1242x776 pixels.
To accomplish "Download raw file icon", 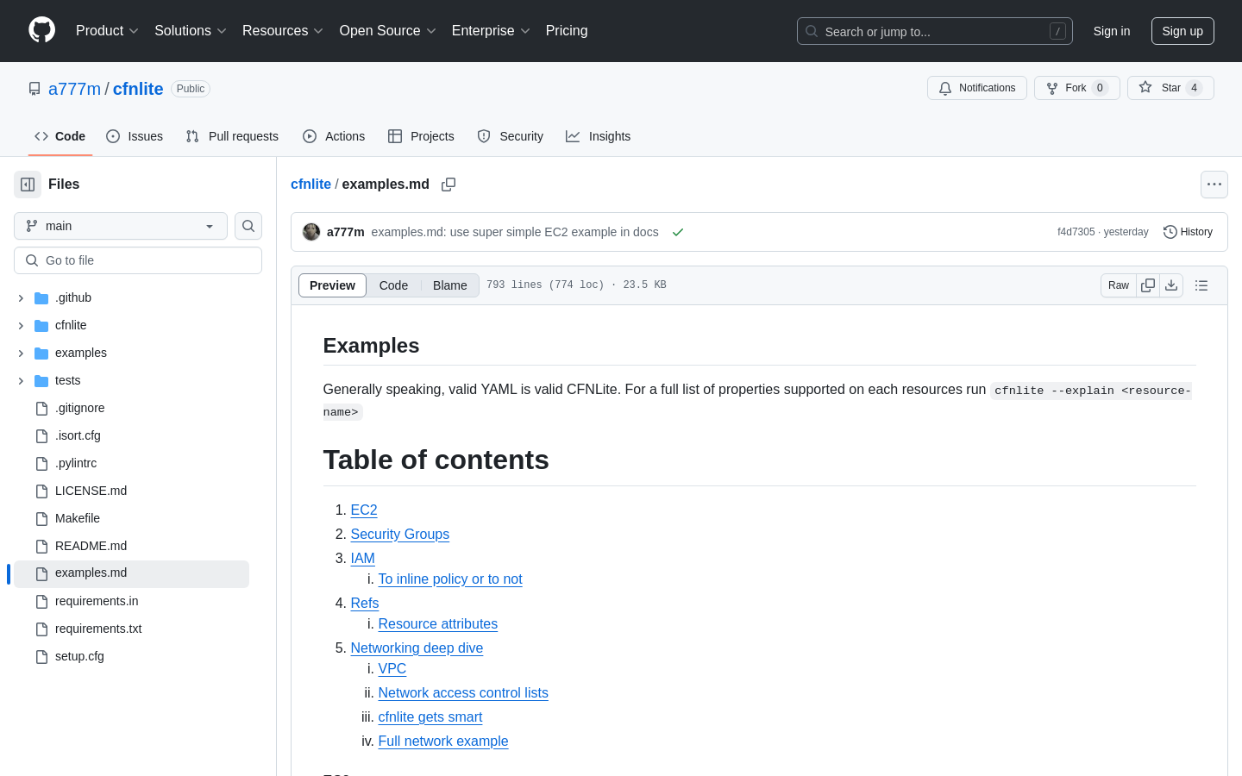I will pos(1171,285).
